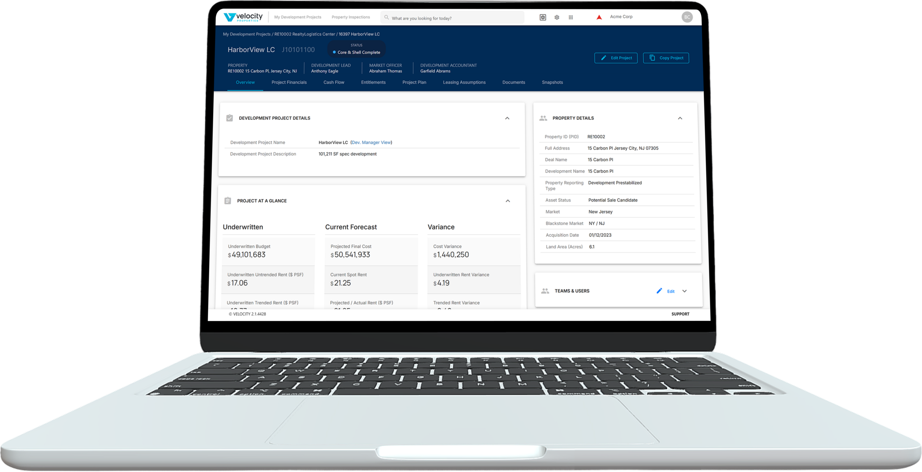Viewport: 922px width, 472px height.
Task: Click the Land Area value 6.1
Action: click(592, 247)
